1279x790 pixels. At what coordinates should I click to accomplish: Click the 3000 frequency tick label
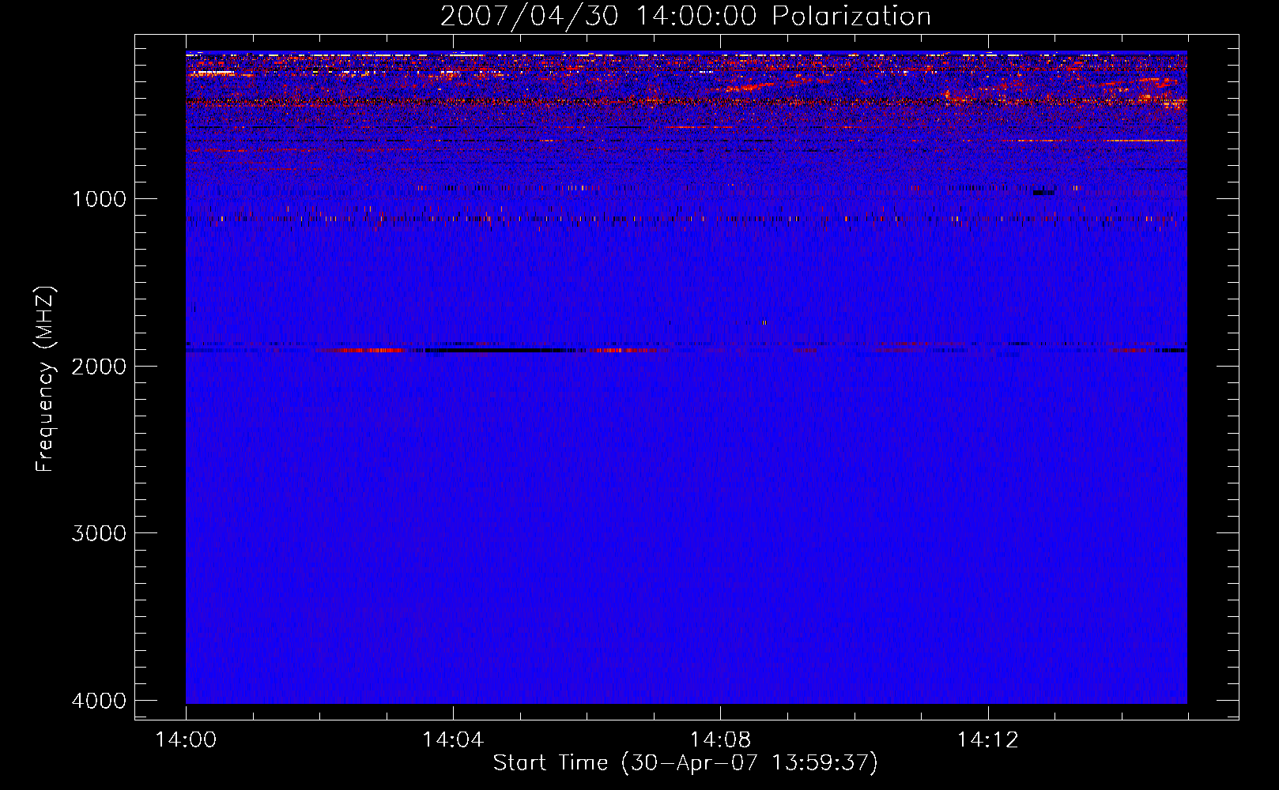99,533
